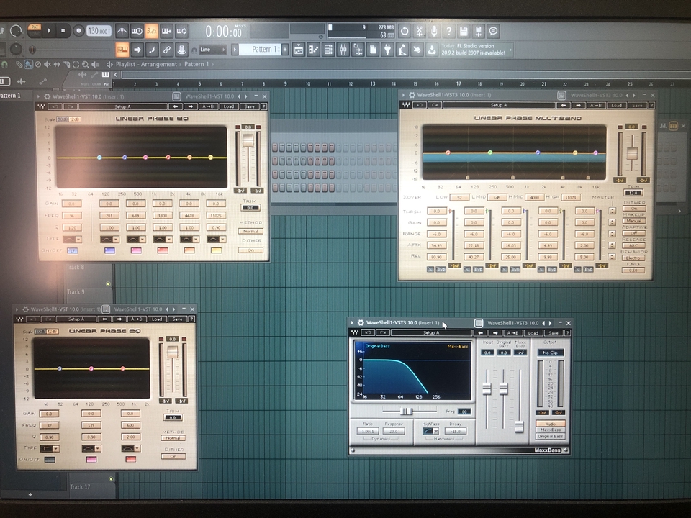Click the output fader handle in top-left EQ
This screenshot has width=691, height=518.
[248, 140]
